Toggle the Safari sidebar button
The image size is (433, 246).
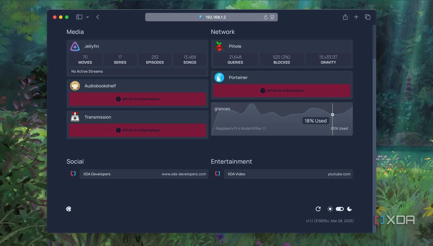[x=79, y=17]
